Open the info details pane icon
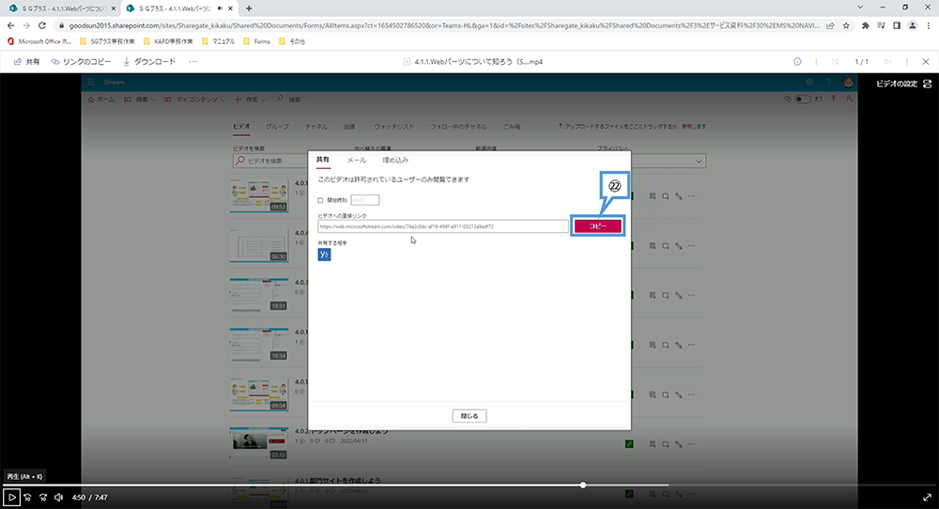 [797, 62]
